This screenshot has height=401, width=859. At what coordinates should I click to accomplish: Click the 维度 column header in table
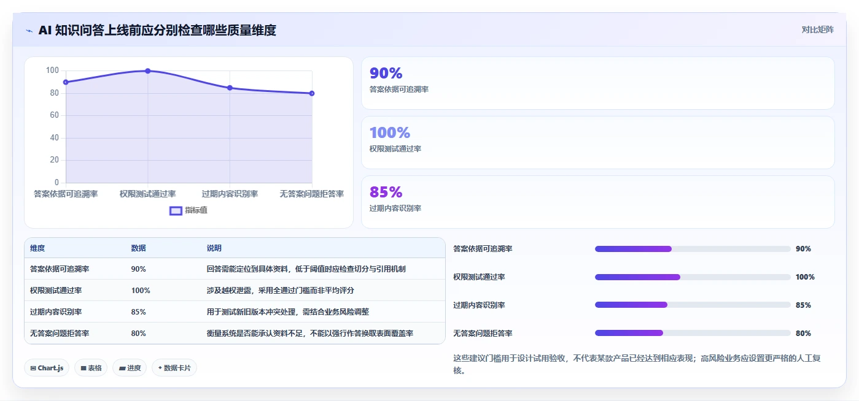click(37, 248)
